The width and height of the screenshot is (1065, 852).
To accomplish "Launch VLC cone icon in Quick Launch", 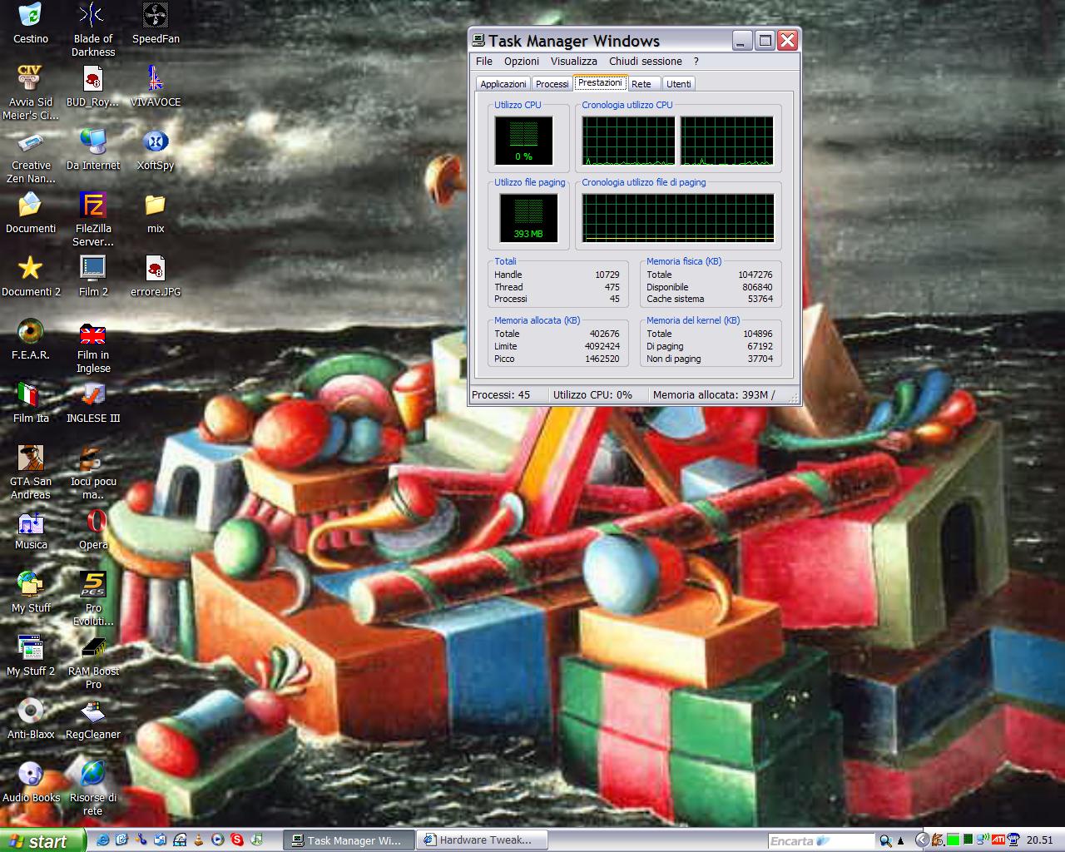I will (x=199, y=840).
